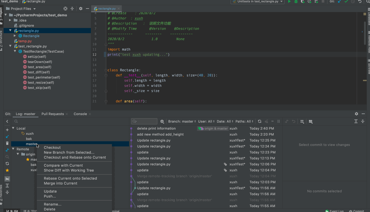
Task: Select test_resize(self) method
Action: (x=38, y=82)
